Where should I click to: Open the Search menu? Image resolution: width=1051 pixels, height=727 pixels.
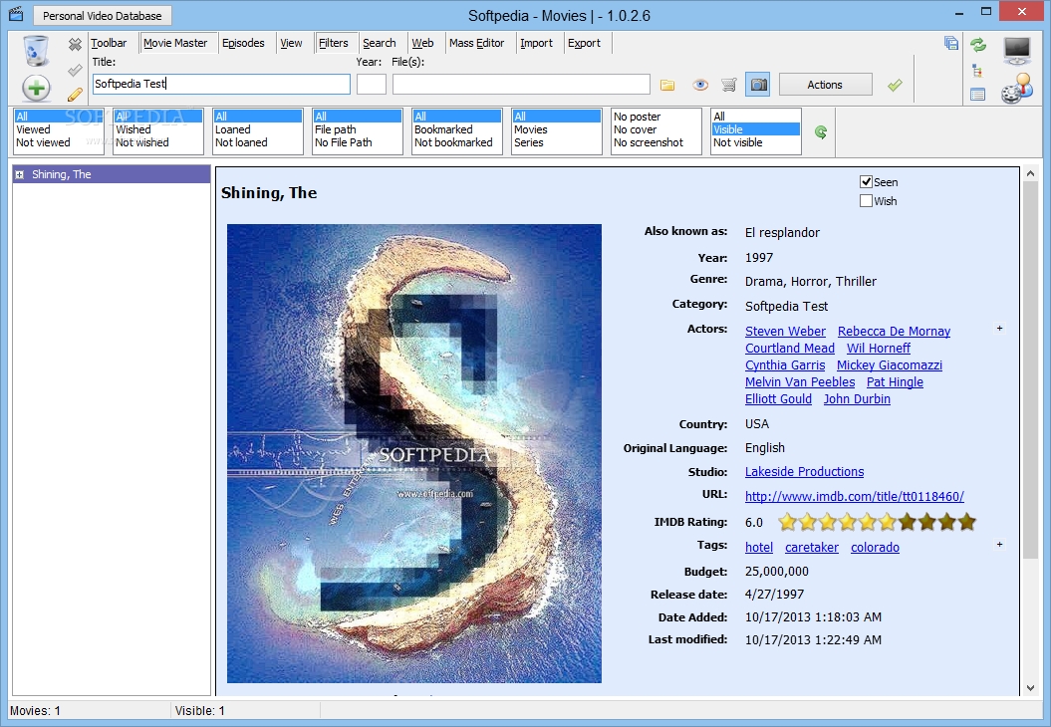[380, 43]
